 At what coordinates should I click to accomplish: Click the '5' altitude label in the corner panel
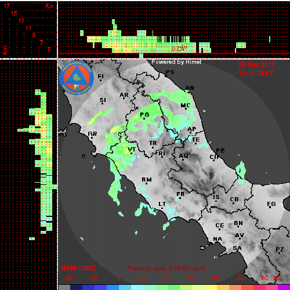point(49,49)
